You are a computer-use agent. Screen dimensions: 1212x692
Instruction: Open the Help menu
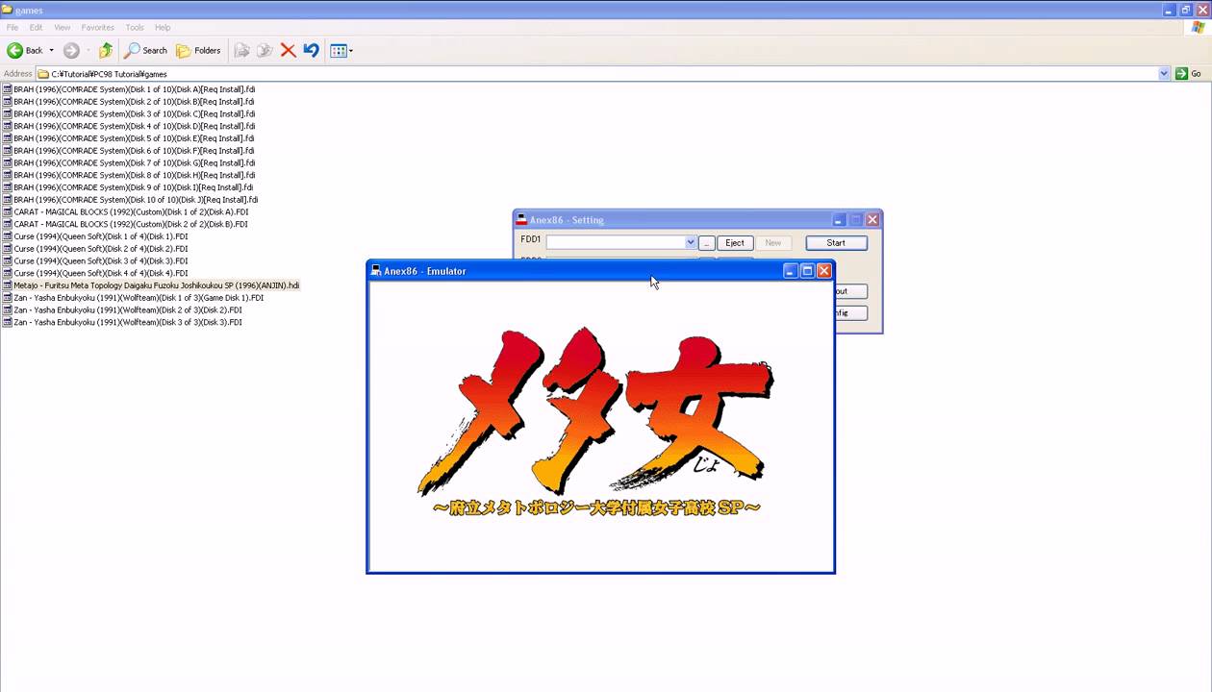(x=163, y=27)
